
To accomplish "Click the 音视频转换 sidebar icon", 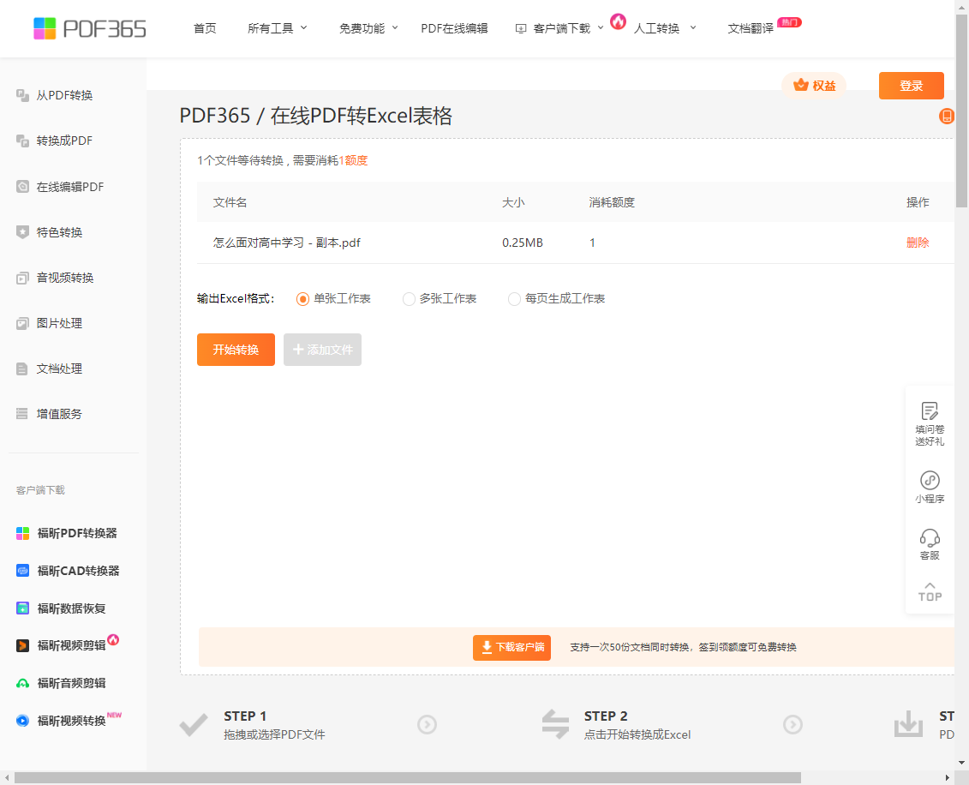I will point(23,279).
